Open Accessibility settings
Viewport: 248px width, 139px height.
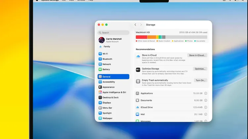point(108,82)
